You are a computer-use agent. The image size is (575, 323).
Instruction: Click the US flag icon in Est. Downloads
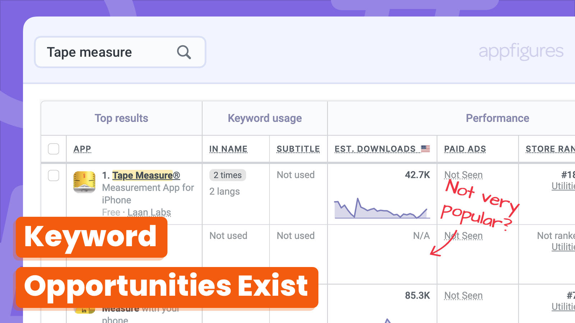pos(425,149)
